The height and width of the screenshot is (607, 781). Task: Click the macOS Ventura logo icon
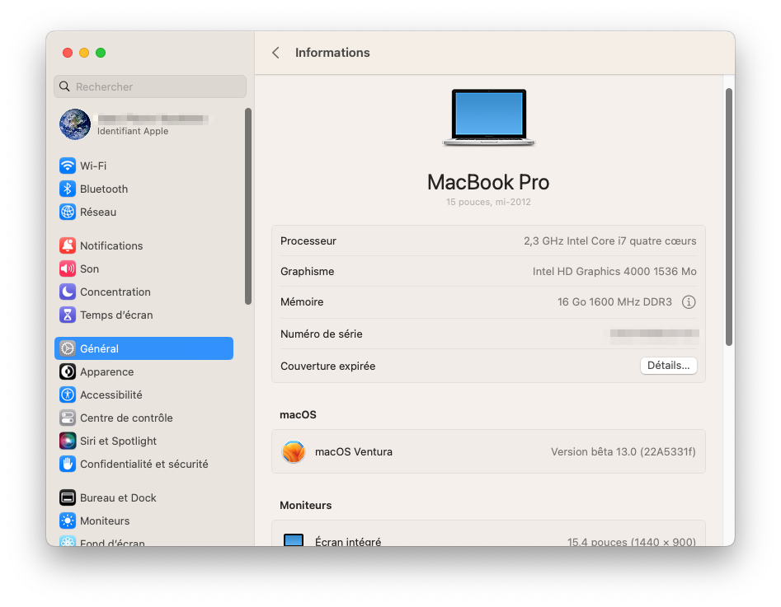click(x=294, y=452)
